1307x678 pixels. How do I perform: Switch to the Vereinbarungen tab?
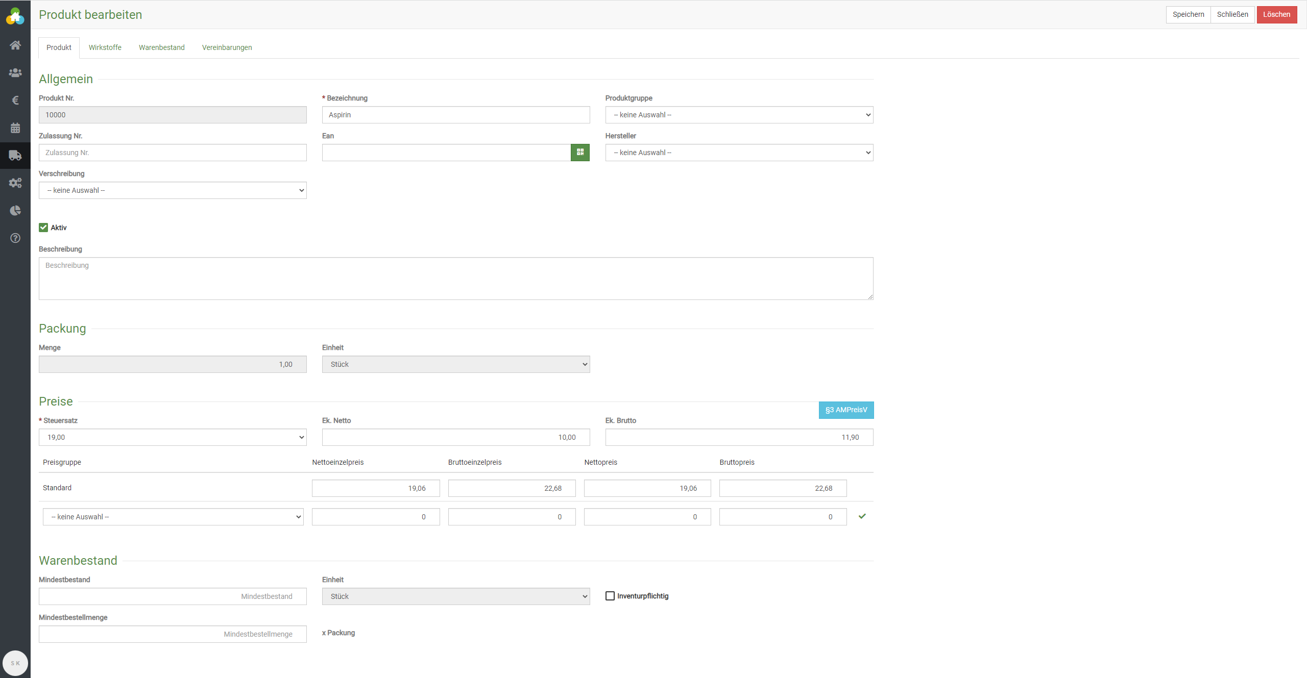coord(227,47)
